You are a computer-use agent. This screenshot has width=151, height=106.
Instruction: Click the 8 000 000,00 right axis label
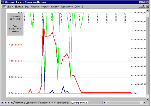(x=140, y=22)
